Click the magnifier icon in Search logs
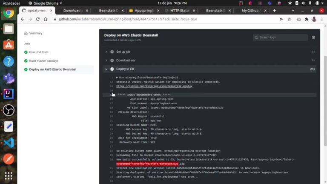 pyautogui.click(x=256, y=37)
